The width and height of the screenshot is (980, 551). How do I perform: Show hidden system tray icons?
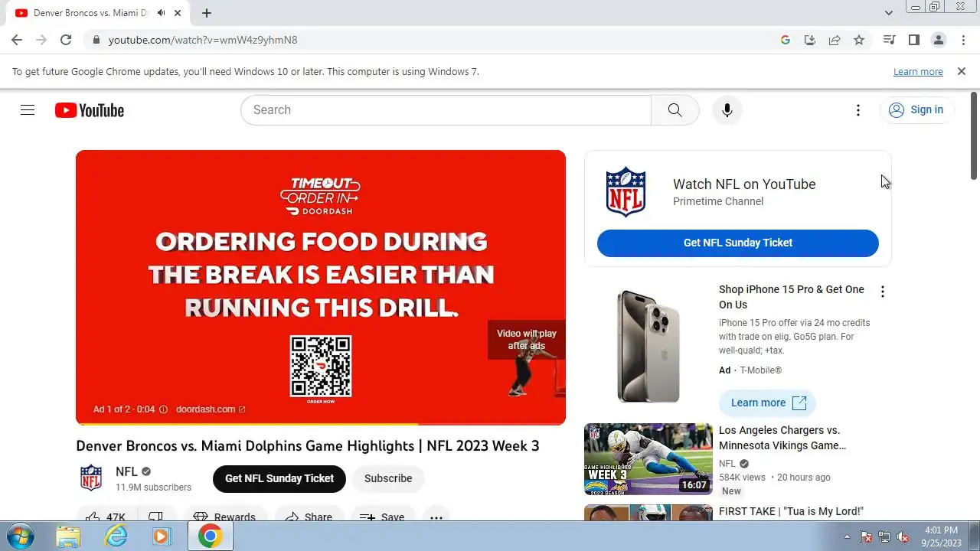click(x=847, y=536)
